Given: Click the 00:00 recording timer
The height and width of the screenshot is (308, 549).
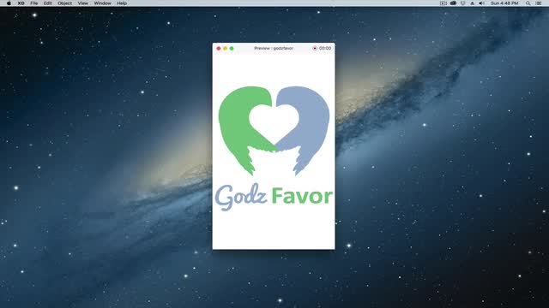Looking at the screenshot, I should click(x=325, y=48).
